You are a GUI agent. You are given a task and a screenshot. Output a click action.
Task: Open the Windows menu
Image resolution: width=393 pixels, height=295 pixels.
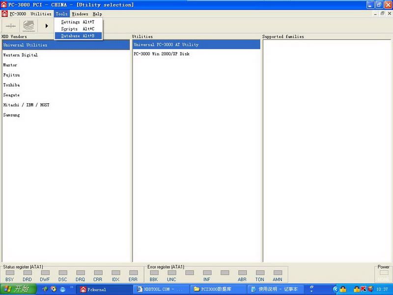click(x=80, y=14)
